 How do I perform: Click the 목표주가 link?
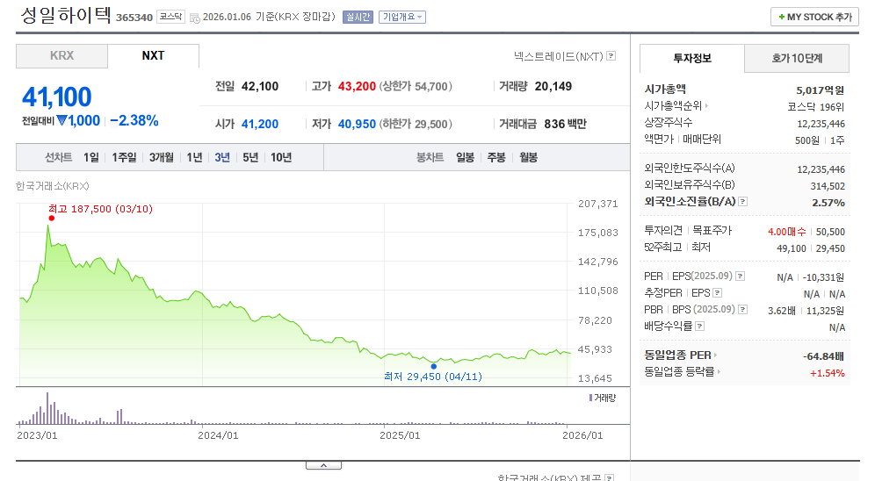point(712,230)
